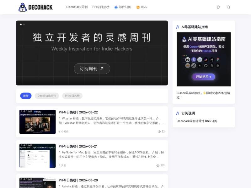Click the arrow icon in 订阅周刊 button
This screenshot has height=188, width=251.
coord(102,69)
